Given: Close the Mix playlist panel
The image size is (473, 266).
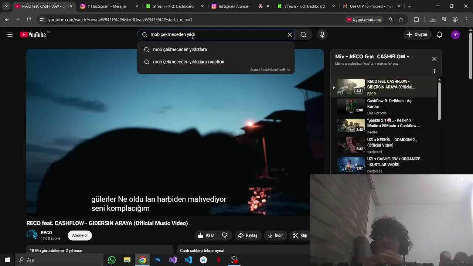Looking at the screenshot, I should [x=434, y=59].
